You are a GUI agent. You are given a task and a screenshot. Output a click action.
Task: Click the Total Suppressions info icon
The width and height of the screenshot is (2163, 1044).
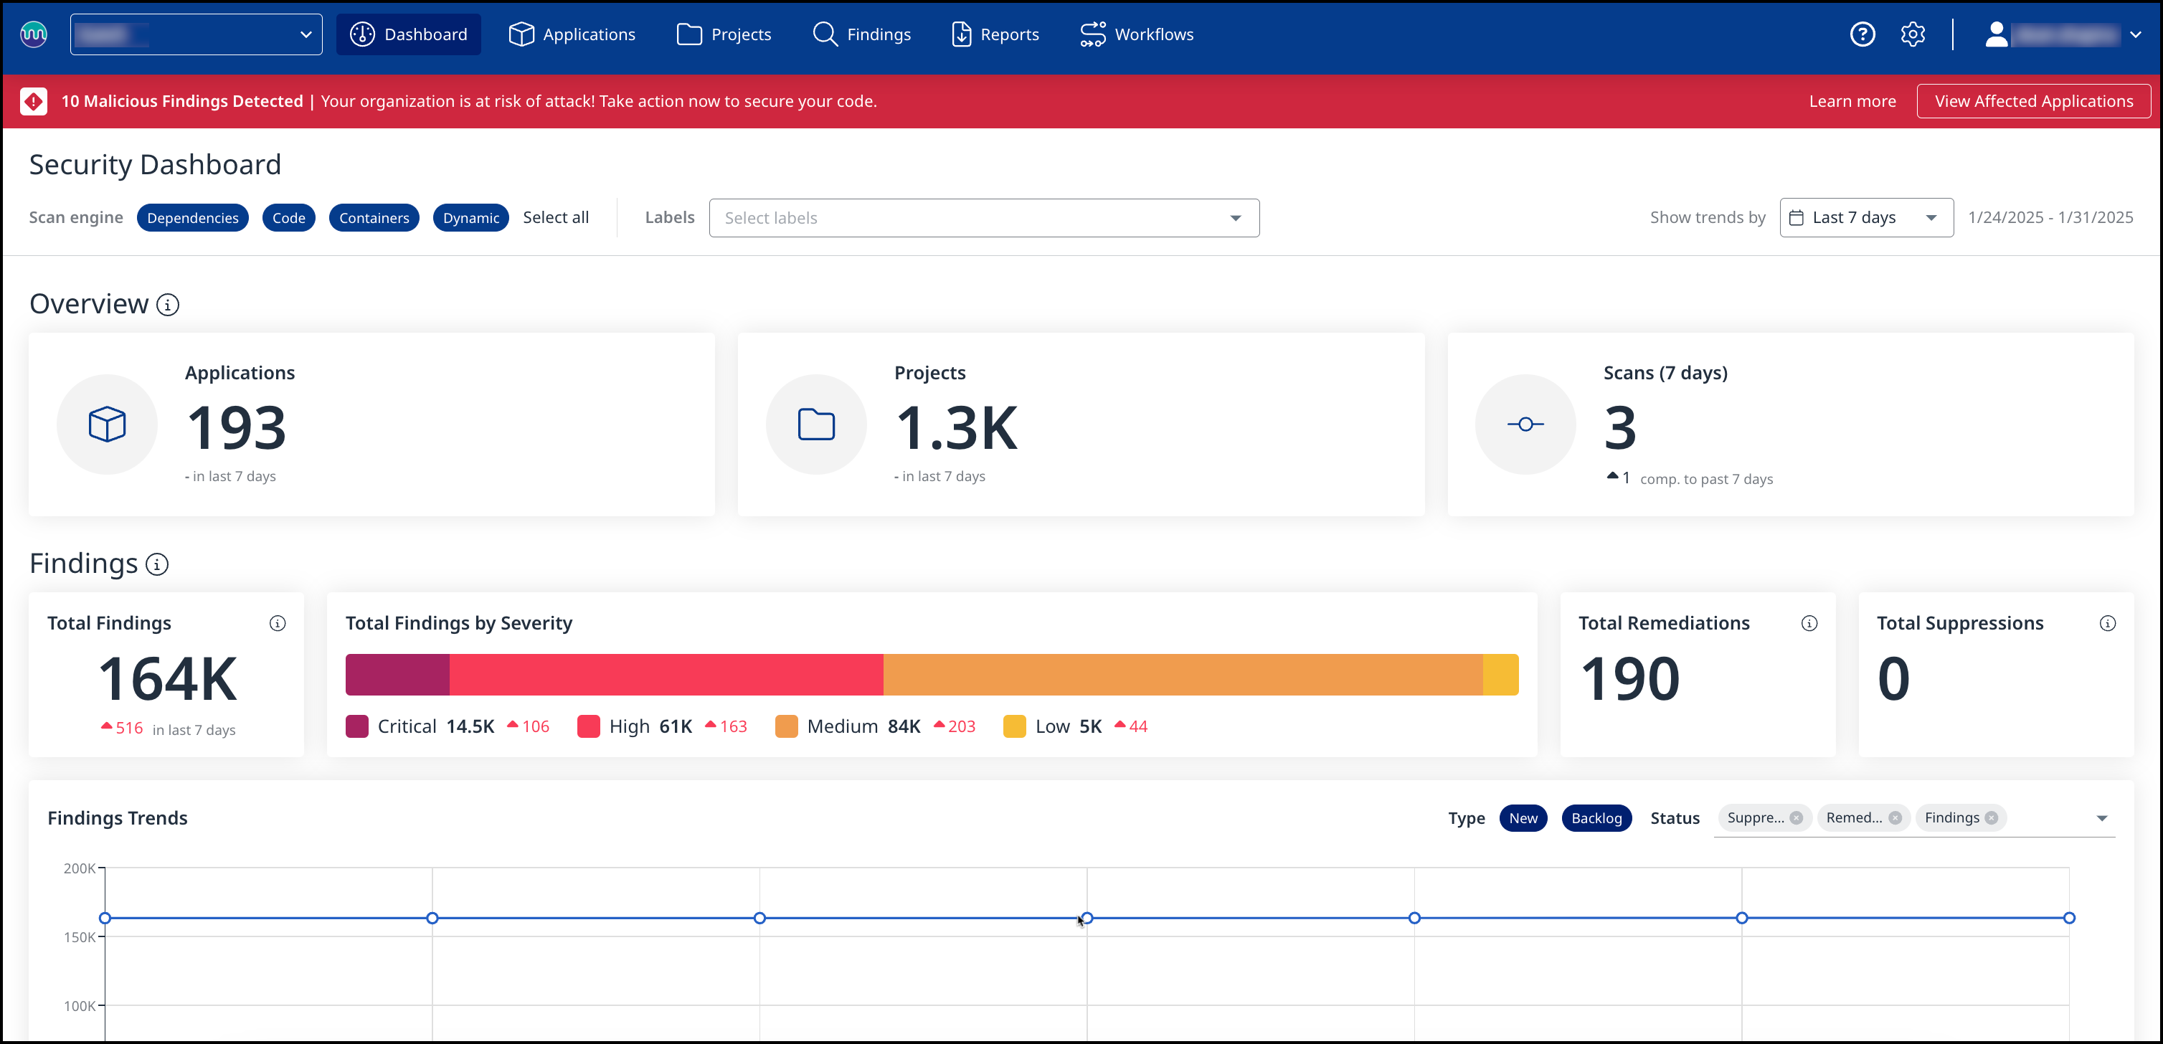2107,622
